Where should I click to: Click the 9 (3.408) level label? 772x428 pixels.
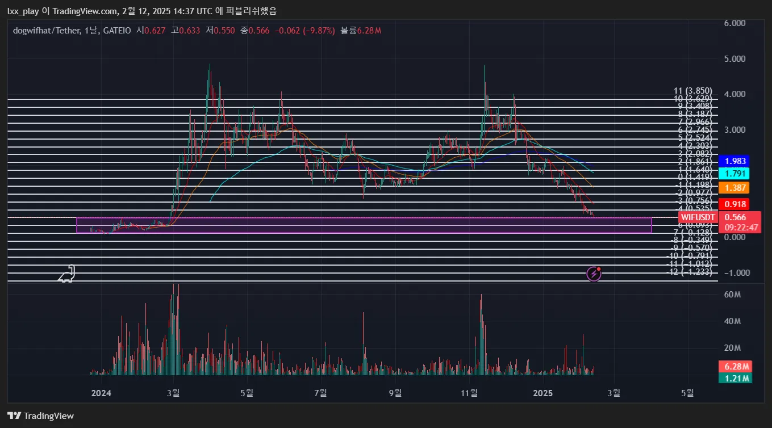point(695,106)
